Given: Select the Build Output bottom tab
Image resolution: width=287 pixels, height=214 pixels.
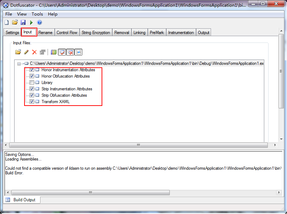Looking at the screenshot, I should [x=22, y=200].
